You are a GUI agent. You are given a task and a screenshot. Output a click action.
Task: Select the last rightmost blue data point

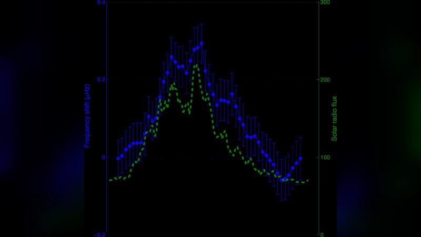[300, 158]
